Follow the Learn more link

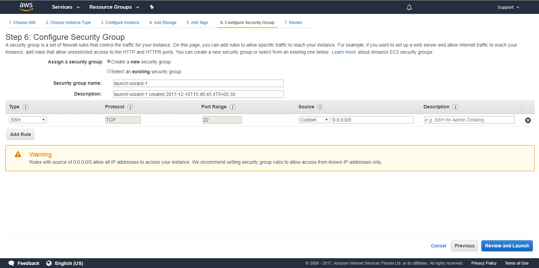(343, 52)
